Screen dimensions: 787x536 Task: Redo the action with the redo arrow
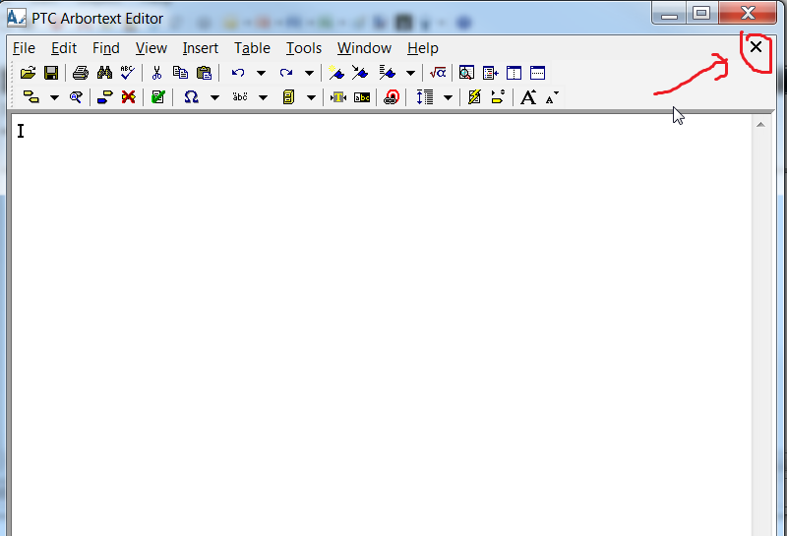click(x=286, y=73)
